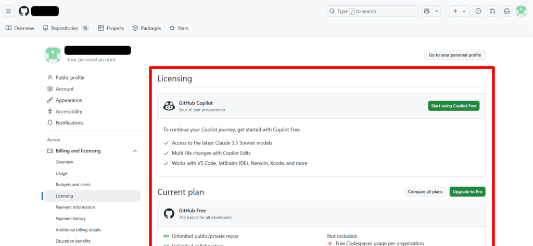Click the GitHub Copilot heading text
Image resolution: width=533 pixels, height=246 pixels.
(196, 103)
